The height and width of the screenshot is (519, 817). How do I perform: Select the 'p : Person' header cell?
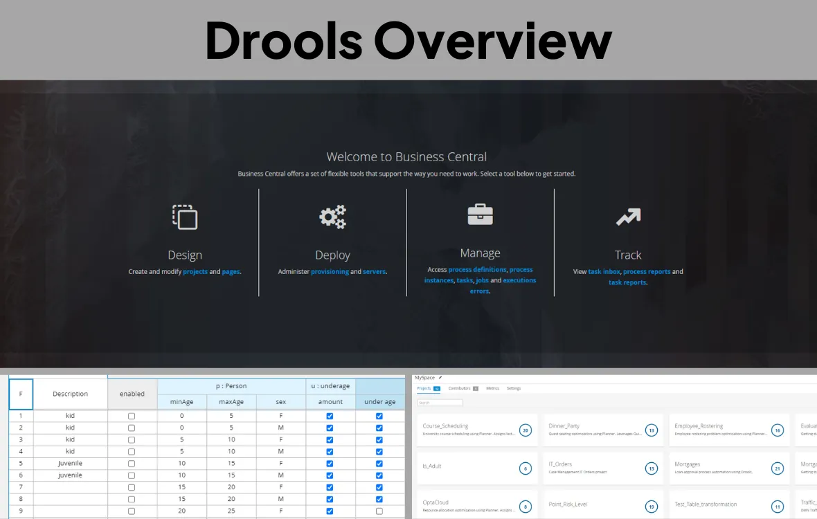pyautogui.click(x=231, y=386)
